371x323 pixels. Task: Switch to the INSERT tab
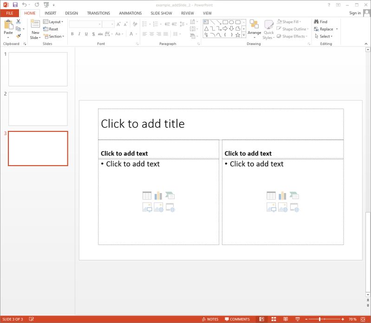[x=51, y=13]
